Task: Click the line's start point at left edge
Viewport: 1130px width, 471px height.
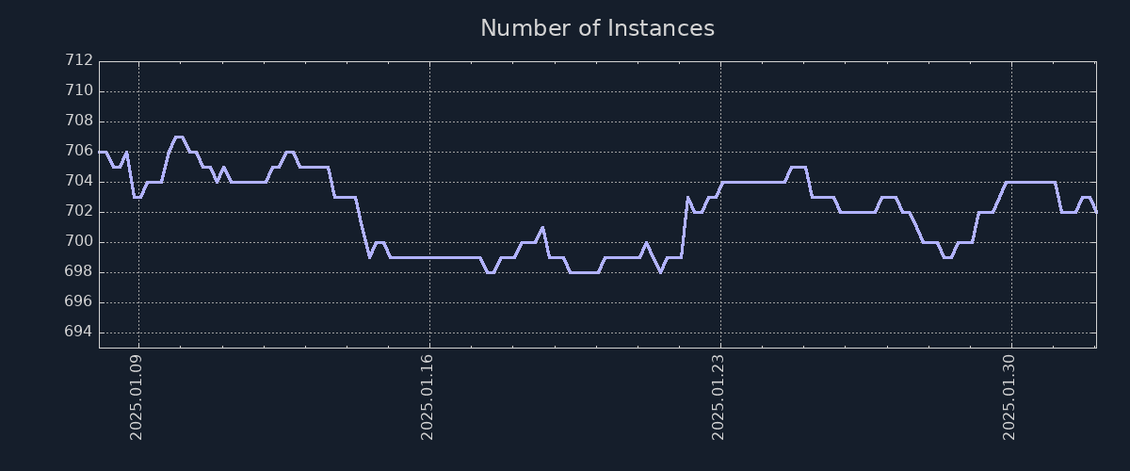Action: coord(101,152)
